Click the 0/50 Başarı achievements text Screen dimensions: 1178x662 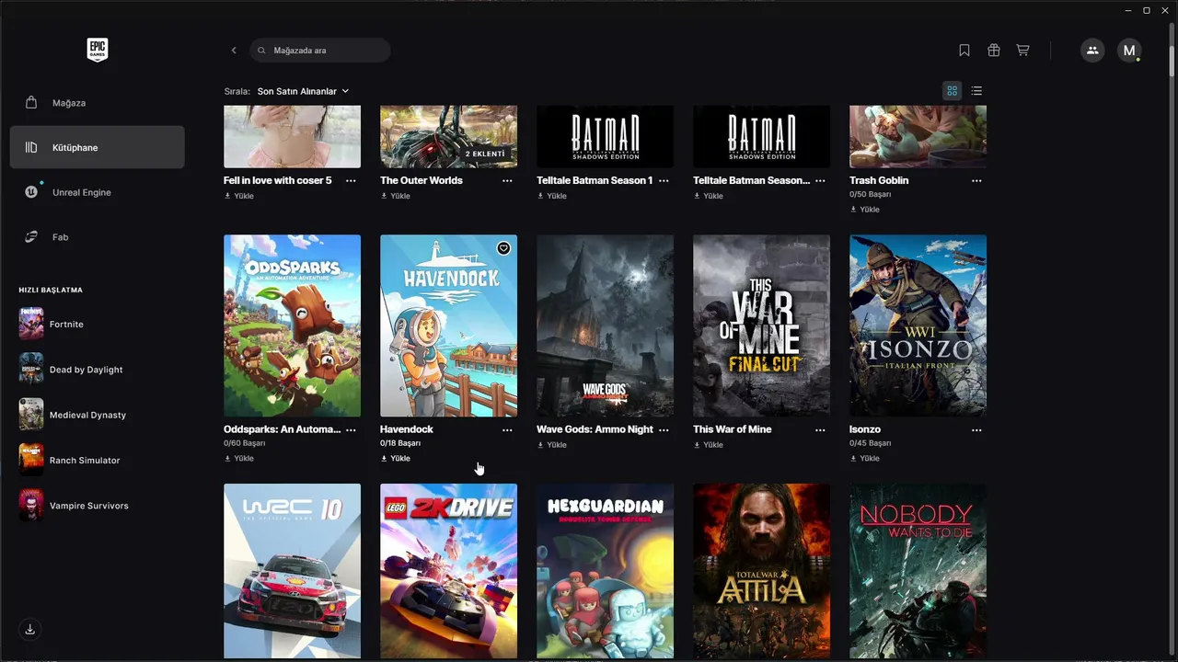(x=871, y=194)
